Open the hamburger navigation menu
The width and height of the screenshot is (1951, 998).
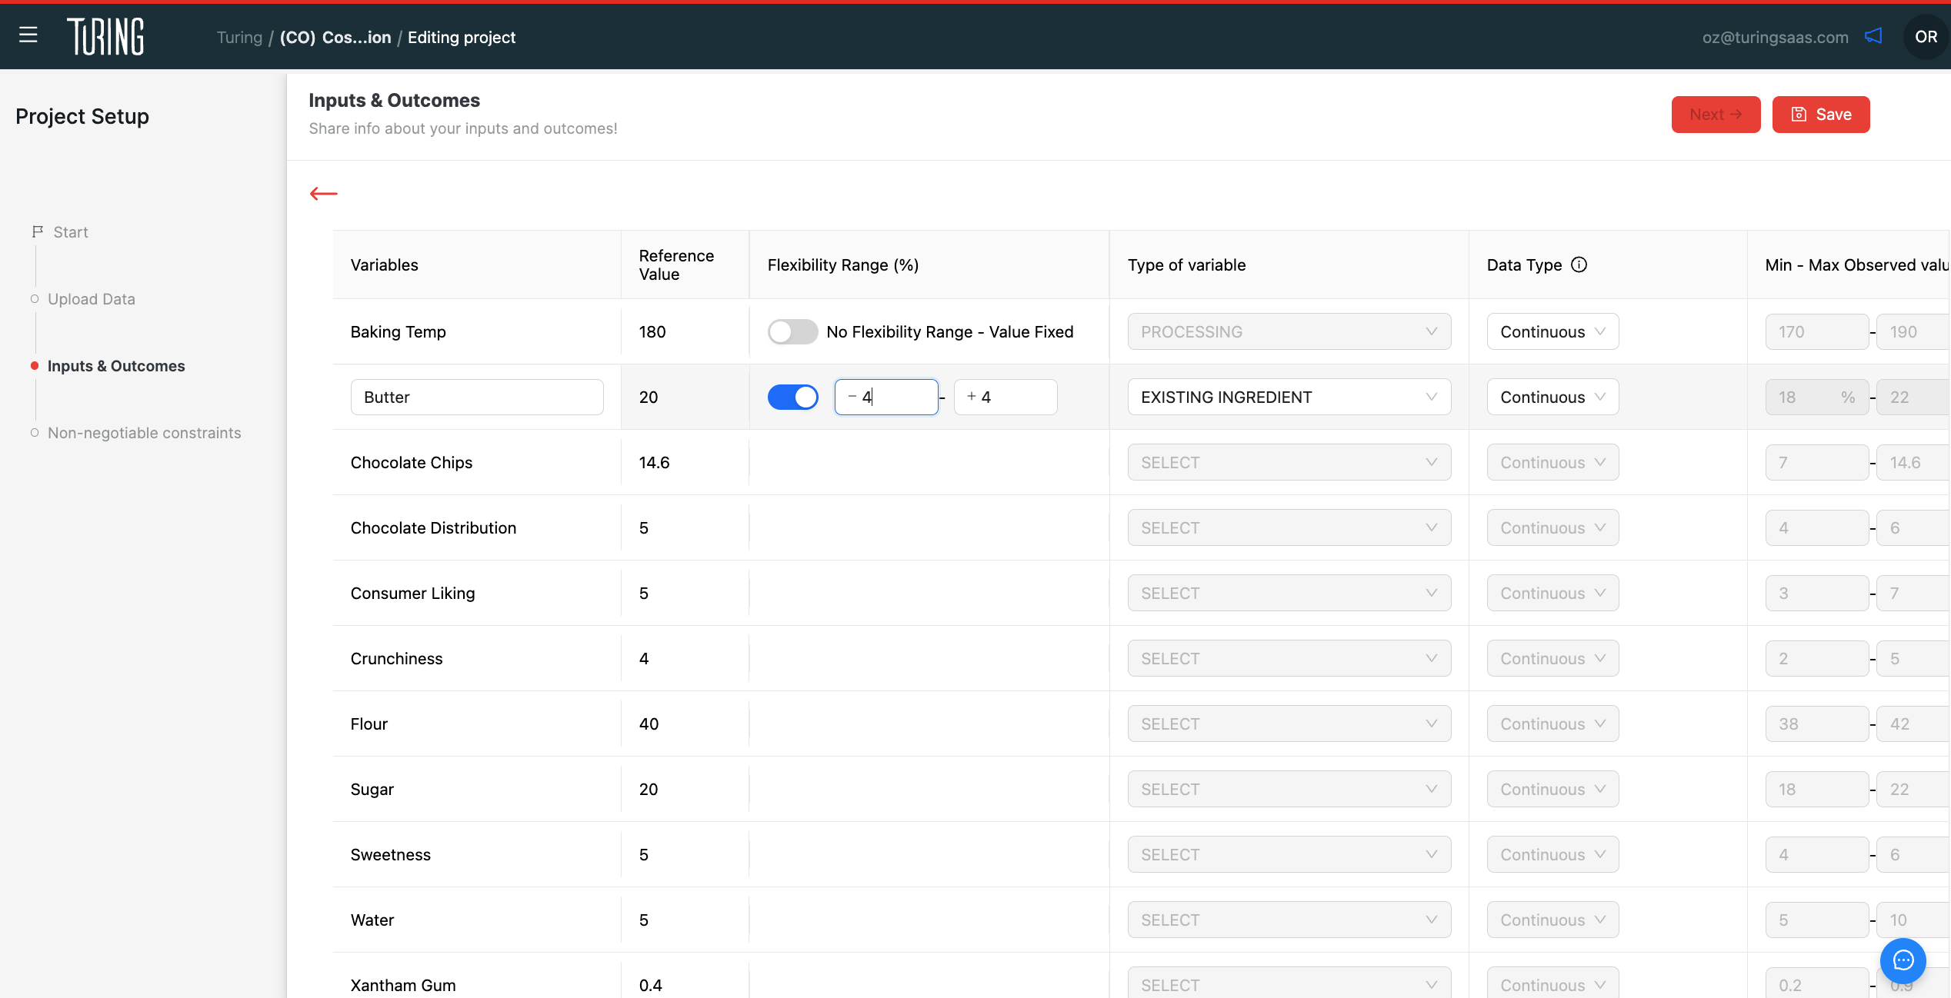tap(28, 35)
